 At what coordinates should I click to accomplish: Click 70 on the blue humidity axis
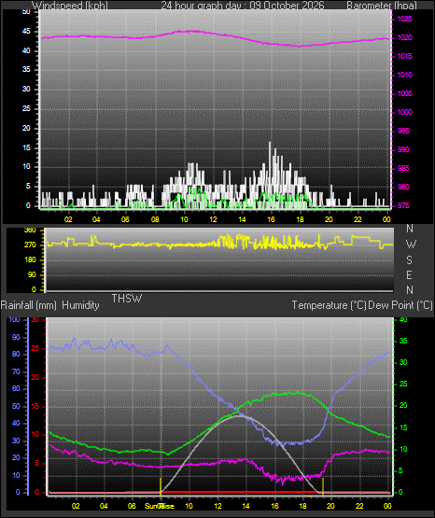coord(16,372)
